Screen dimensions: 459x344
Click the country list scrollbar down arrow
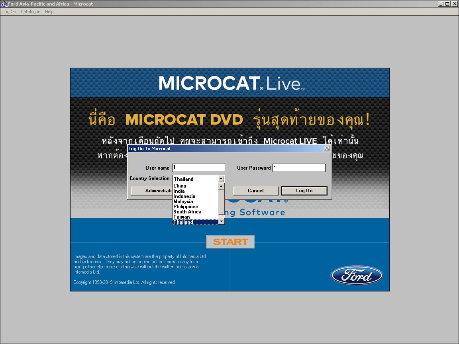(221, 222)
